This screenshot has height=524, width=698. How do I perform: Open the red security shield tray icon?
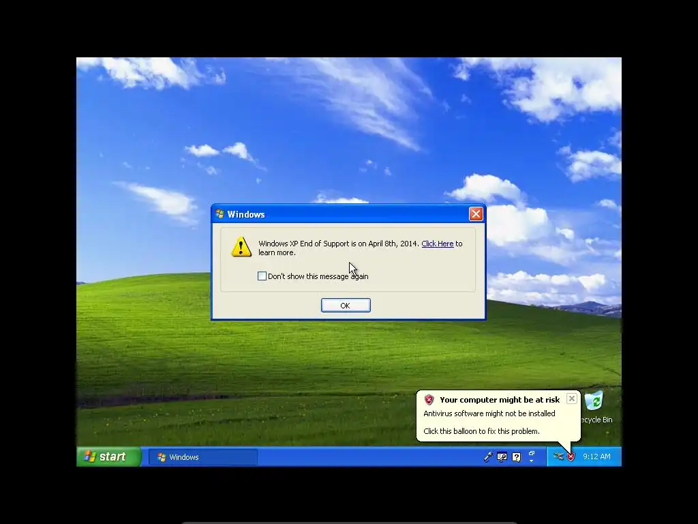tap(571, 456)
